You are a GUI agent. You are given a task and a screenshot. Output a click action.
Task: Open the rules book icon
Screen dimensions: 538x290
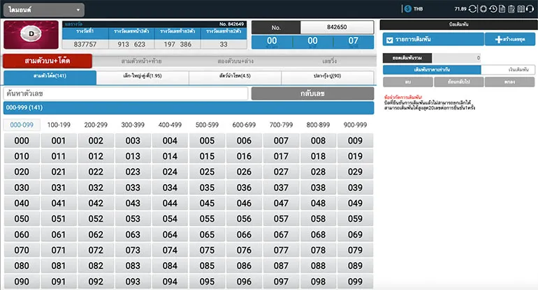(x=521, y=8)
